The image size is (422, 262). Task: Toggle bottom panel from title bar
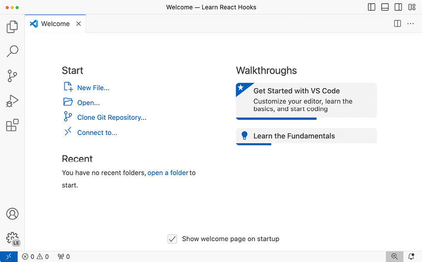[x=385, y=7]
